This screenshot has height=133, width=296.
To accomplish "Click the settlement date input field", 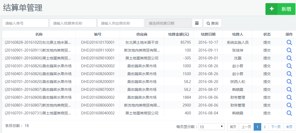I will coord(169,23).
